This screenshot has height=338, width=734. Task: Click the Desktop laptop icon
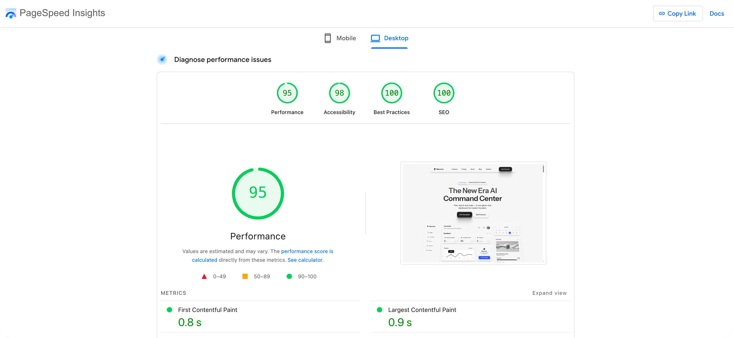point(375,38)
